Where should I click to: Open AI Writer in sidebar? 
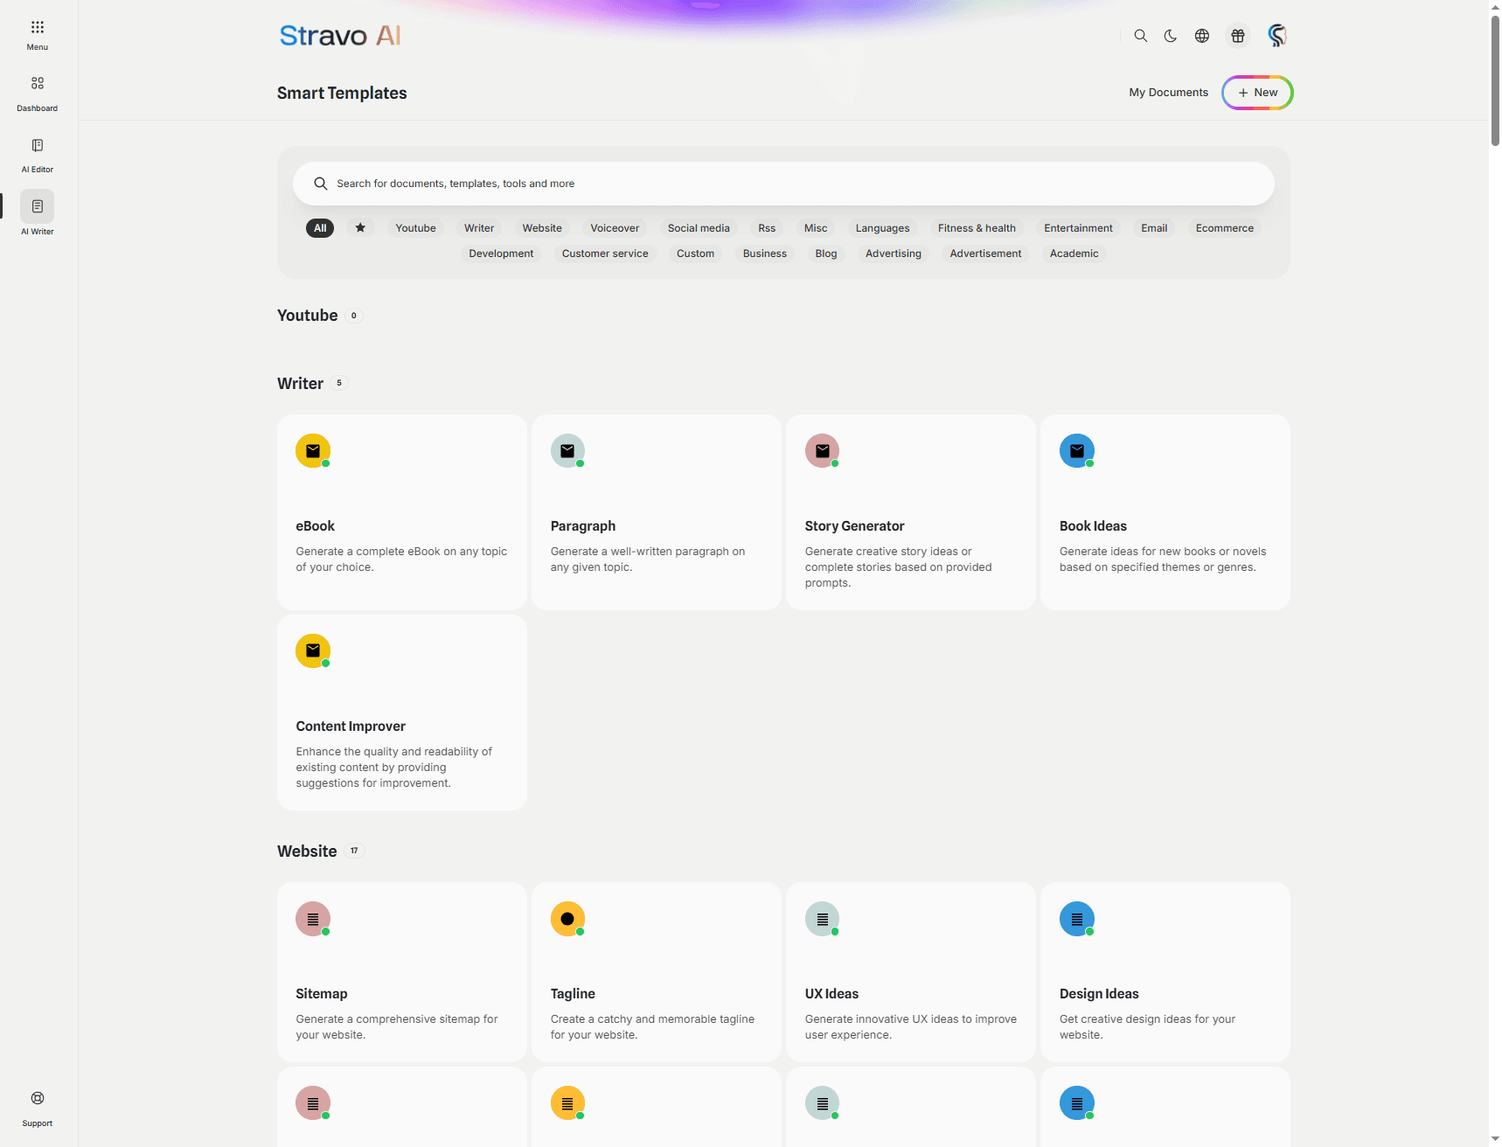[x=37, y=207]
